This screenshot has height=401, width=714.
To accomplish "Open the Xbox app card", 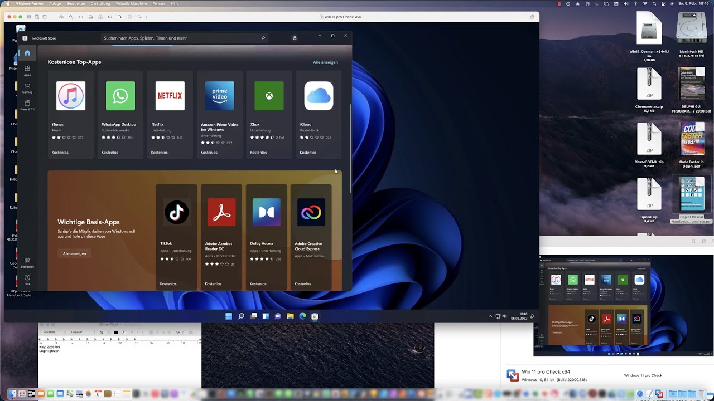I will (269, 115).
